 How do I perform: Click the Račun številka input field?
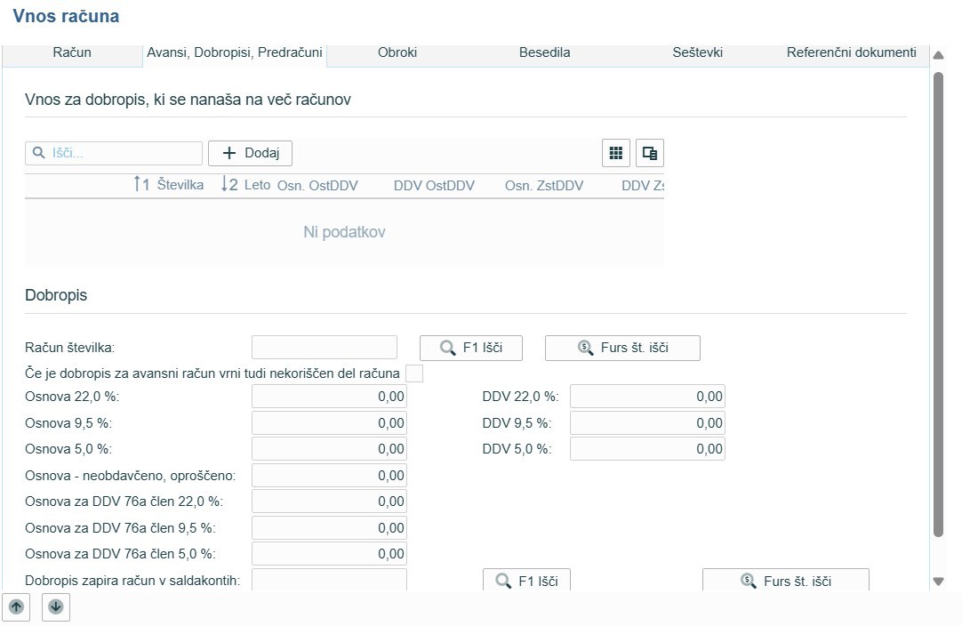(x=325, y=348)
